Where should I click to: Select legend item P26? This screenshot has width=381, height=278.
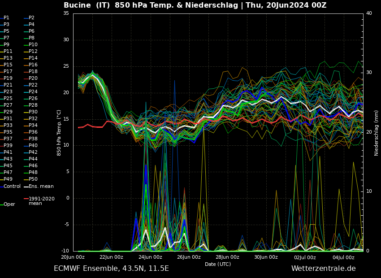coord(30,98)
